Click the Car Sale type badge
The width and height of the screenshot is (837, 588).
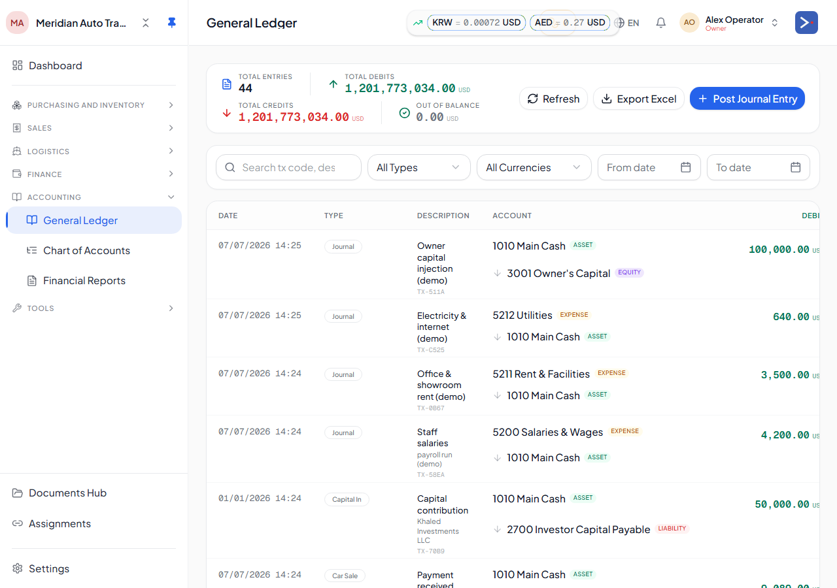[x=345, y=576]
